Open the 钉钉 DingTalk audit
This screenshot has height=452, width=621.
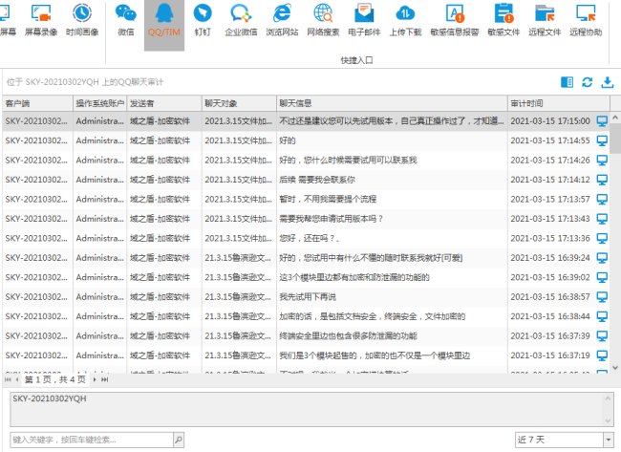pyautogui.click(x=203, y=20)
